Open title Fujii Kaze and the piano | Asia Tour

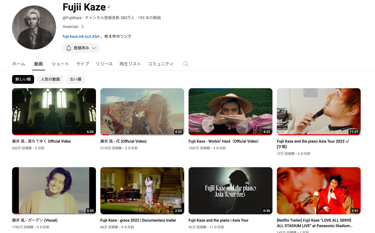[218, 220]
